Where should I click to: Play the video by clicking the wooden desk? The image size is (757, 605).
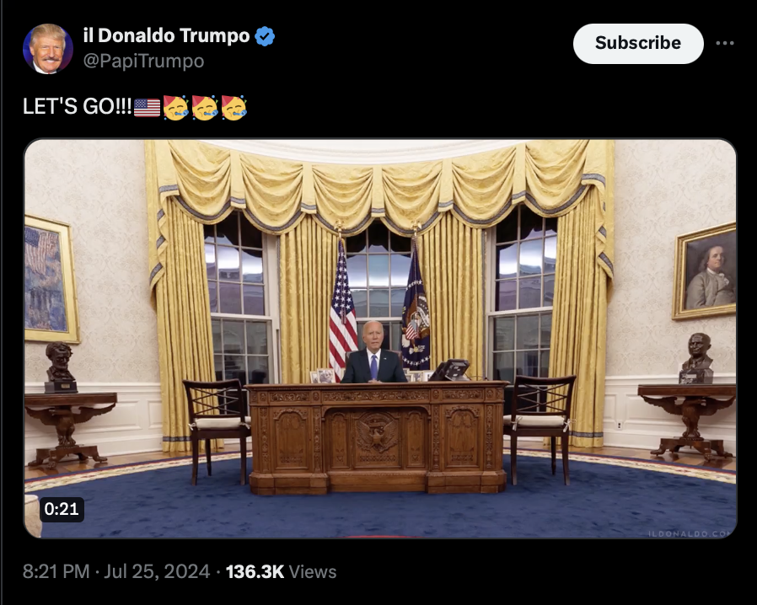point(377,436)
